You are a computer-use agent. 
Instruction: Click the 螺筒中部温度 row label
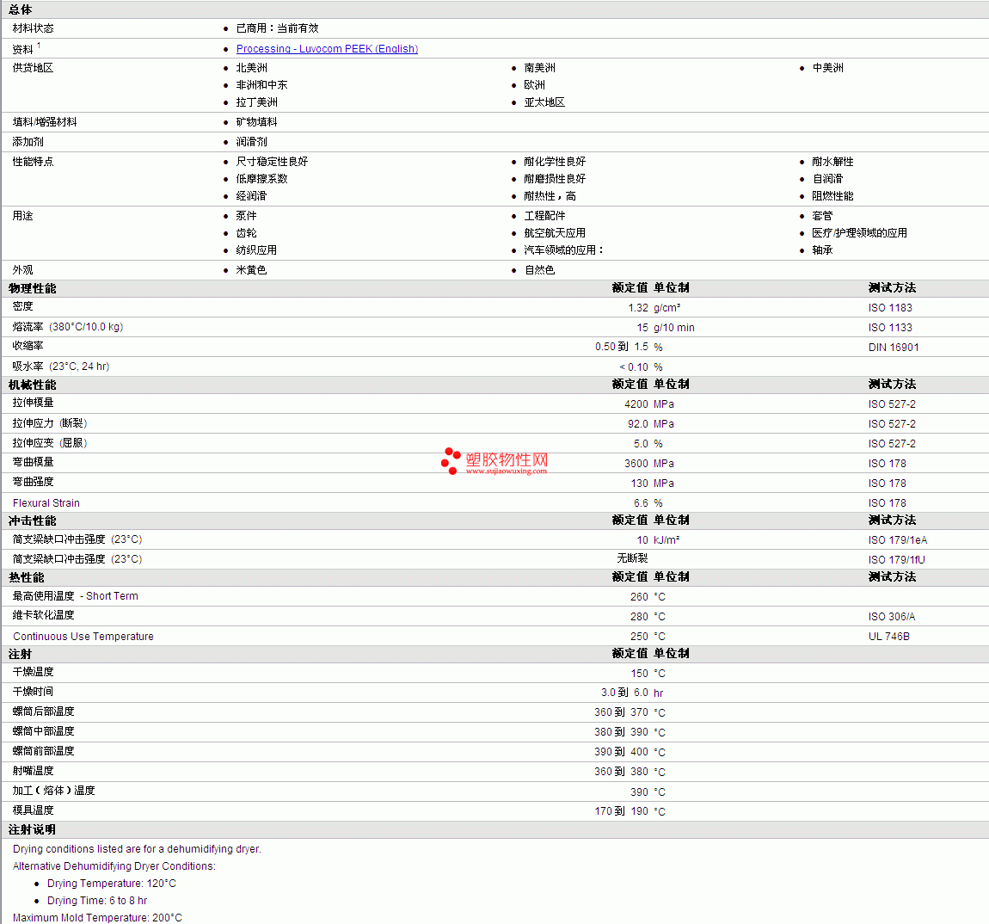(43, 731)
